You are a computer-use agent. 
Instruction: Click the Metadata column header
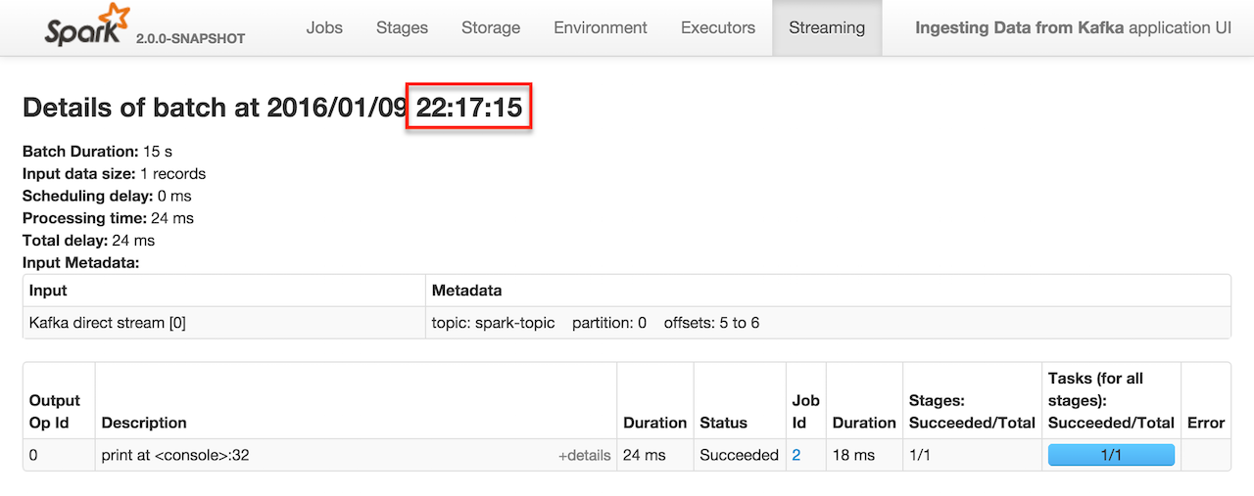(x=466, y=291)
